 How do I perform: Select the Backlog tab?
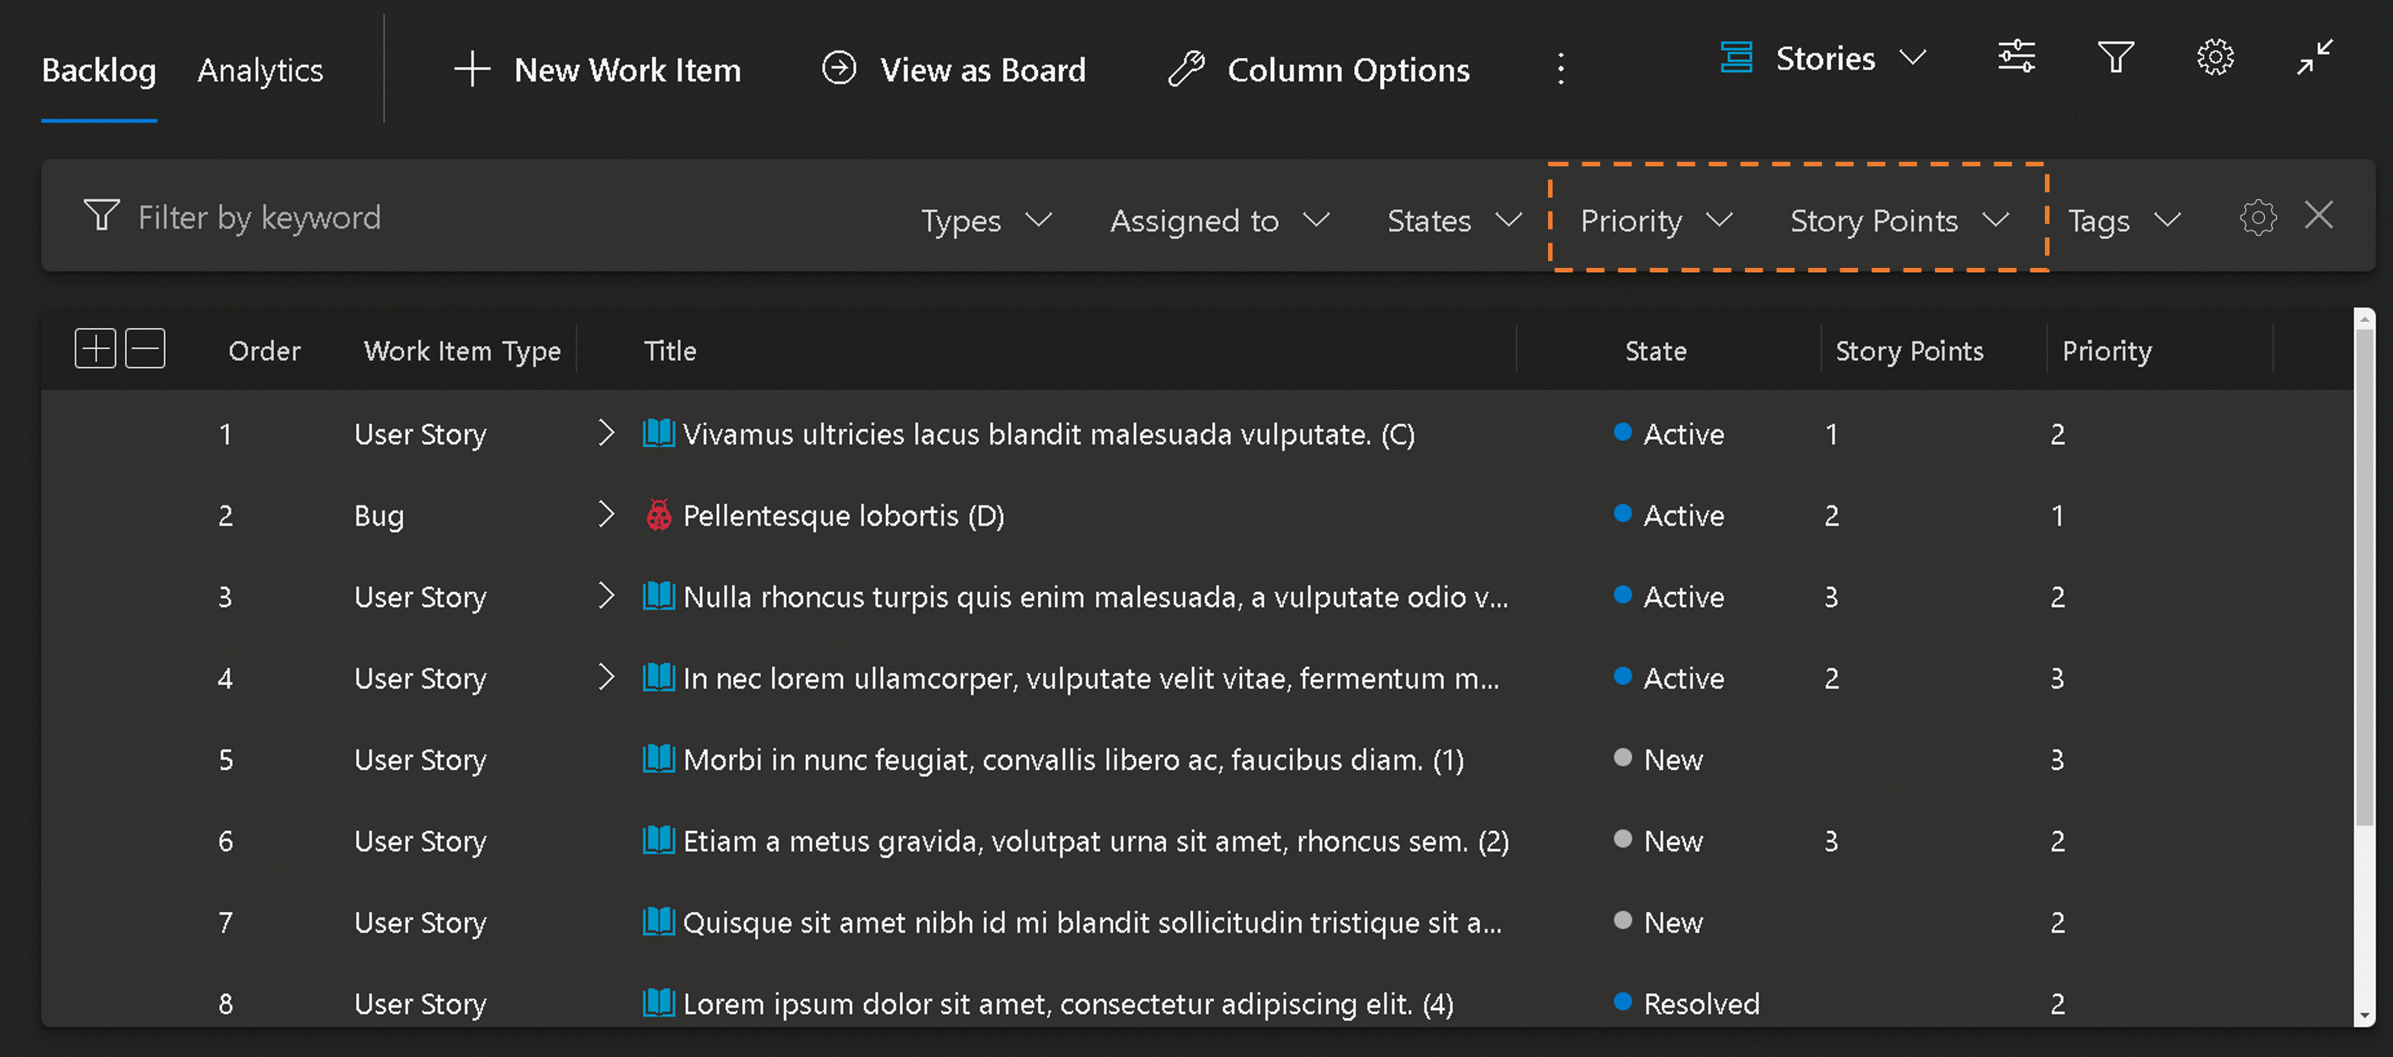pyautogui.click(x=98, y=69)
